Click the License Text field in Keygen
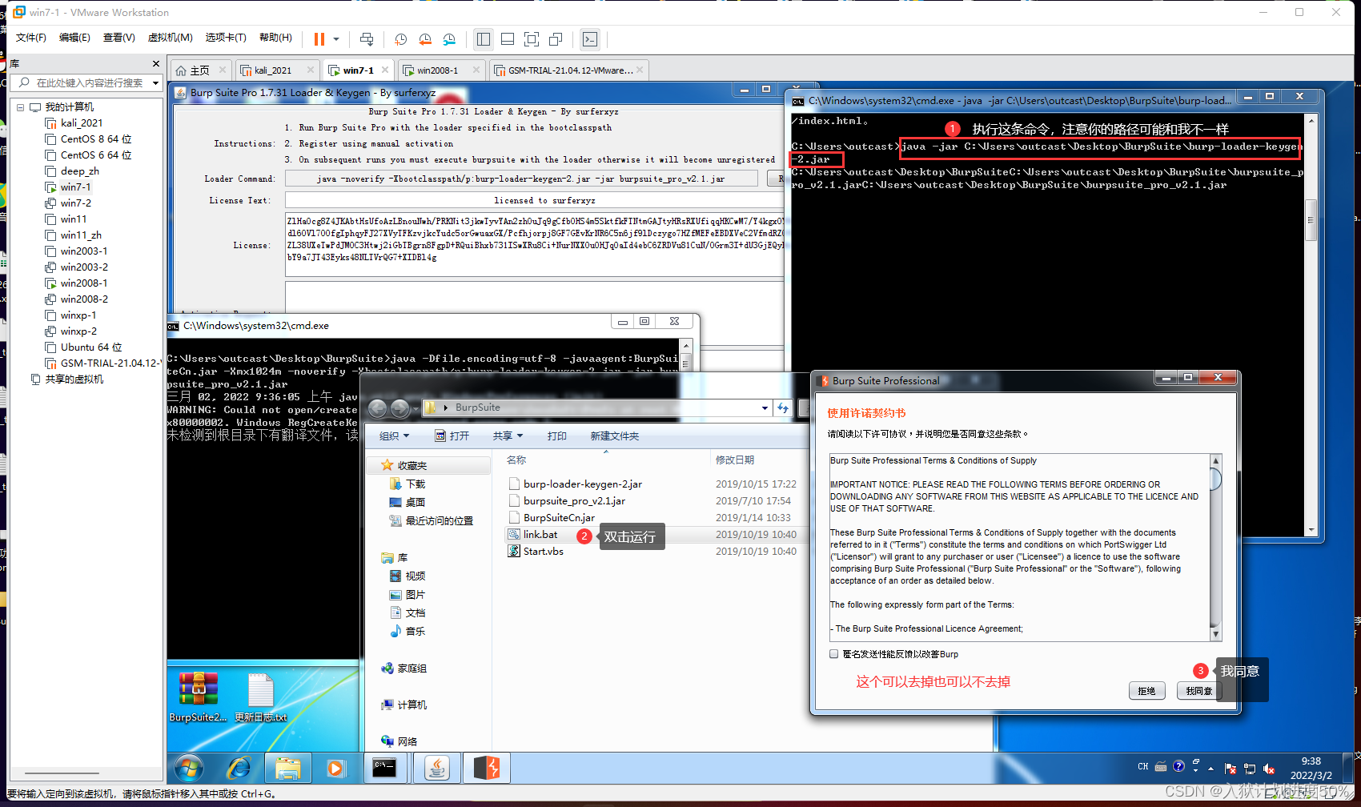 [534, 200]
